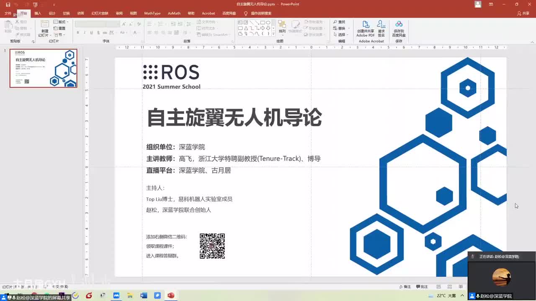Click the Save icon in the quick access toolbar

[8, 4]
